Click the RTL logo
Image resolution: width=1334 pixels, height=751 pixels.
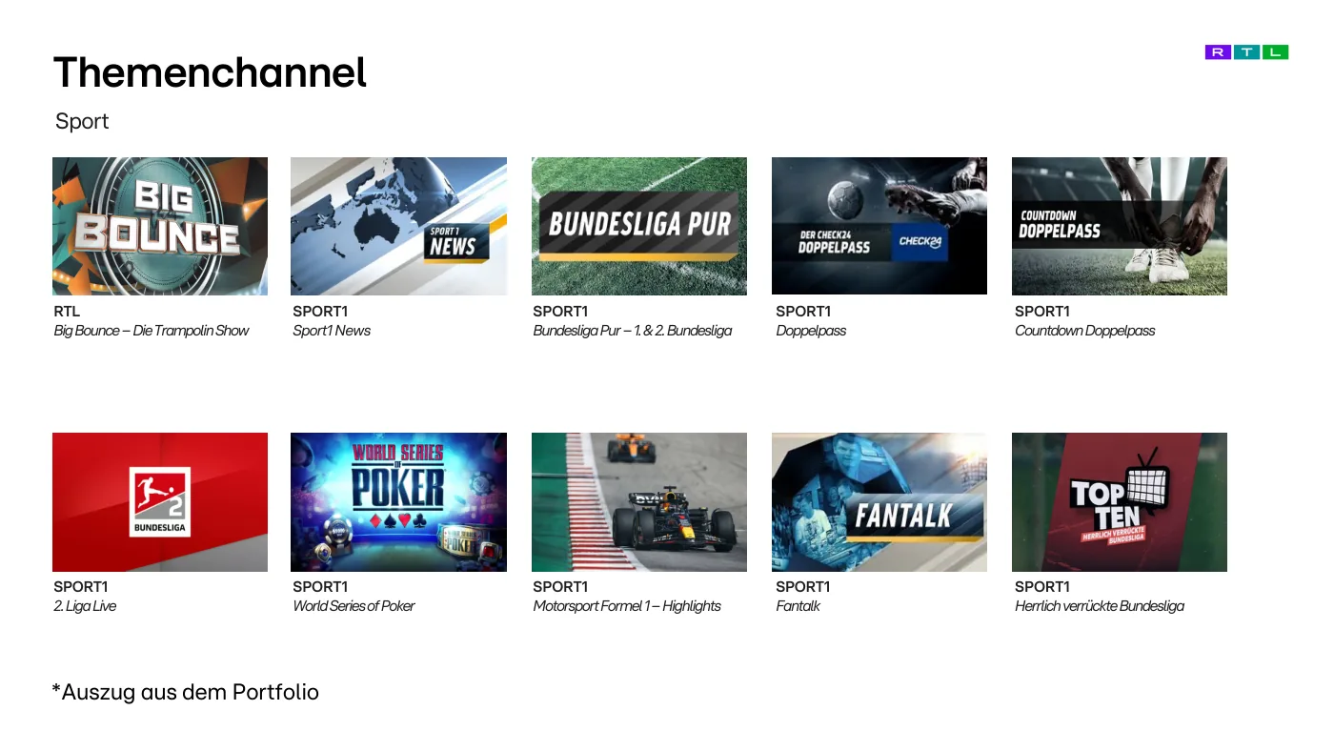pos(1246,52)
